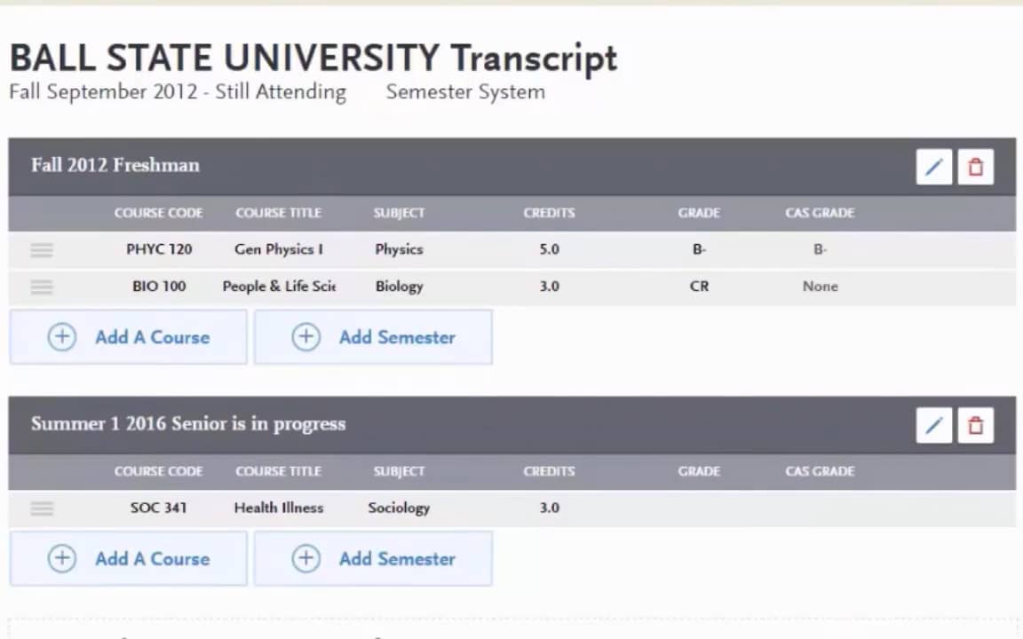Click the edit pencil for Fall 2012 Freshman

pyautogui.click(x=933, y=167)
